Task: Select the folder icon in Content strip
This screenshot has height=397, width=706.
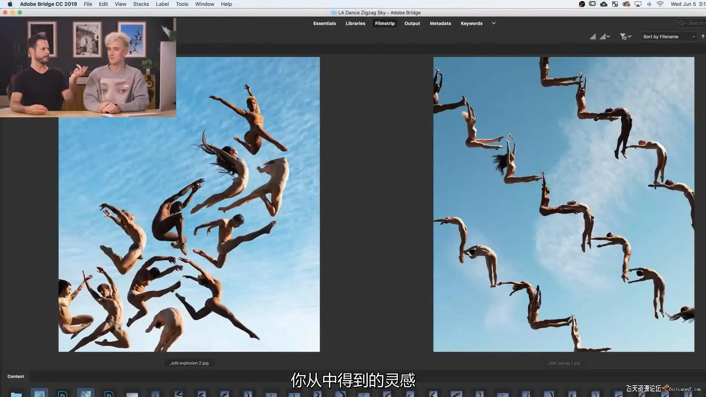Action: pos(16,394)
